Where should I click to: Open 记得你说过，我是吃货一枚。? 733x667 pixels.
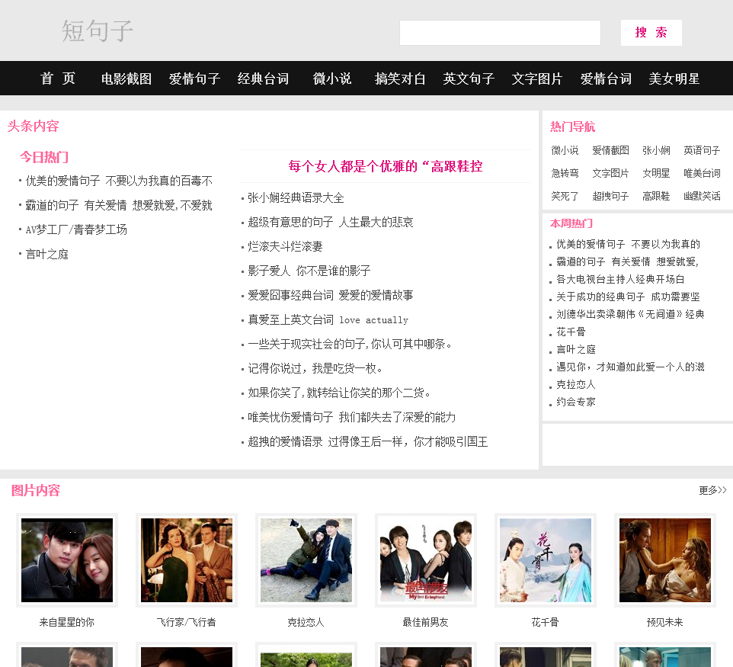point(315,369)
